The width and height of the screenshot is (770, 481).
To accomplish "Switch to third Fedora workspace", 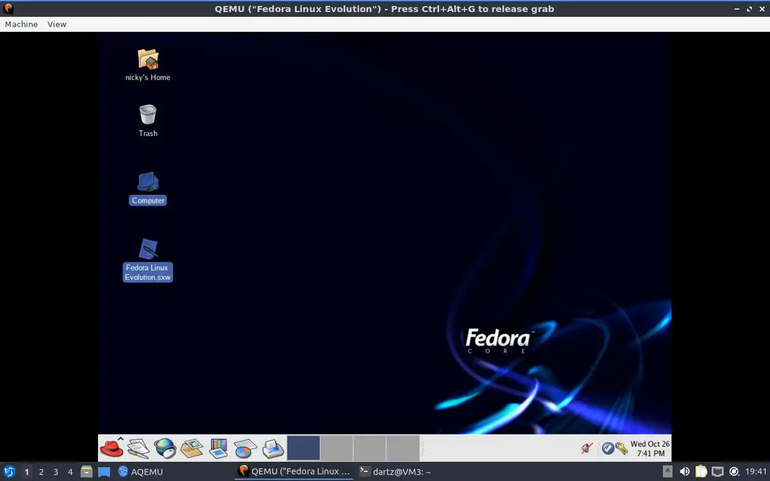I will point(369,448).
